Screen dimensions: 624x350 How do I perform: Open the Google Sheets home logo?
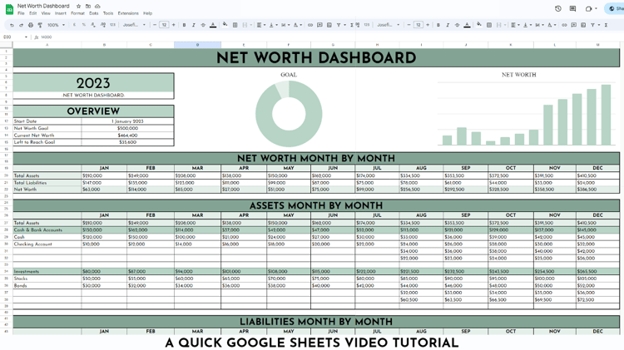click(x=9, y=9)
